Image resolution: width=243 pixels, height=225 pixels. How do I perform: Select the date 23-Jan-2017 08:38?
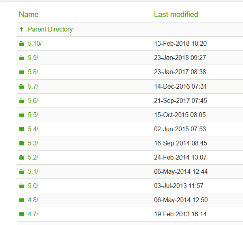180,72
